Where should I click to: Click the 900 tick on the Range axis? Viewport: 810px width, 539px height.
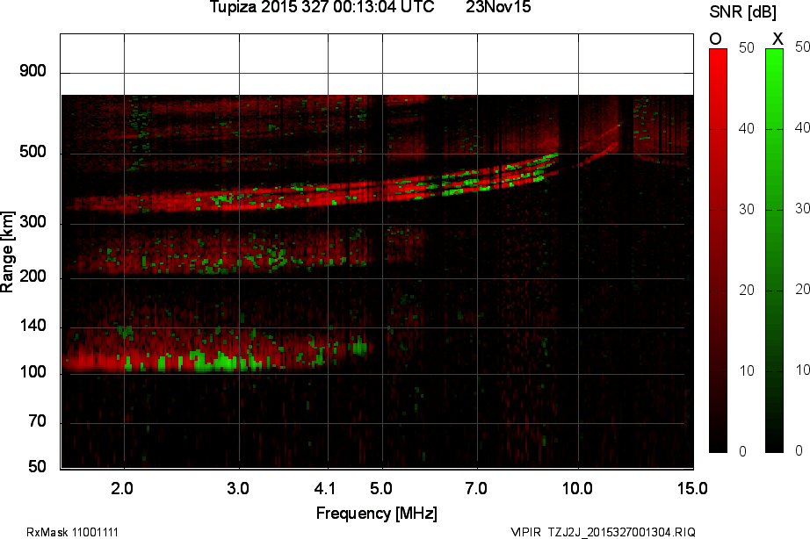click(x=33, y=71)
